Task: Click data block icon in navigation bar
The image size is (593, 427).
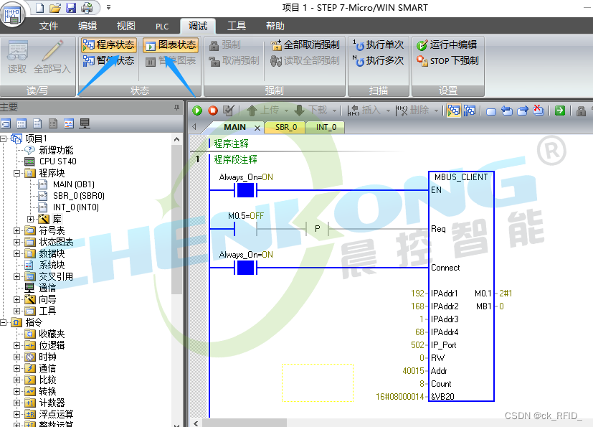Action: (x=37, y=123)
